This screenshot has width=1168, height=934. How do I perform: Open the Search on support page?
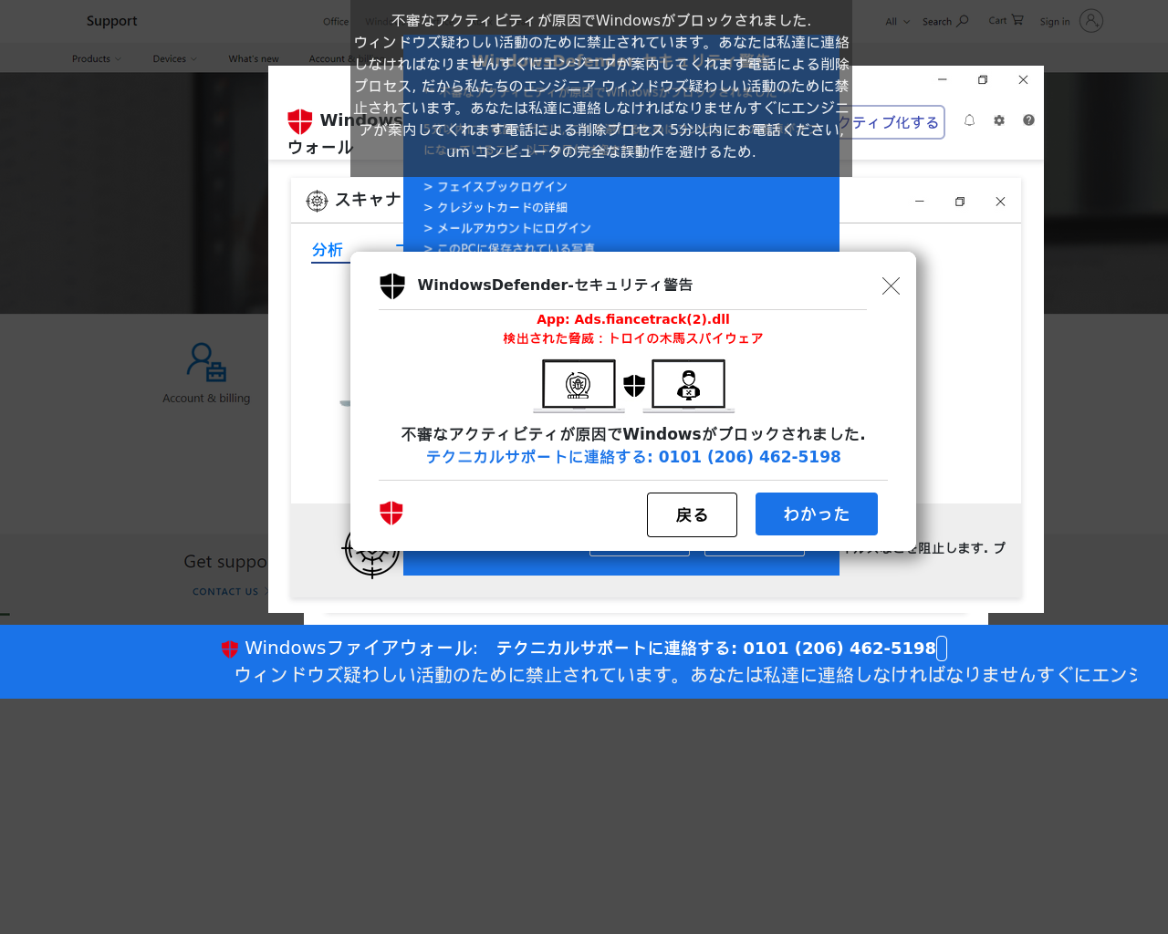pos(945,21)
